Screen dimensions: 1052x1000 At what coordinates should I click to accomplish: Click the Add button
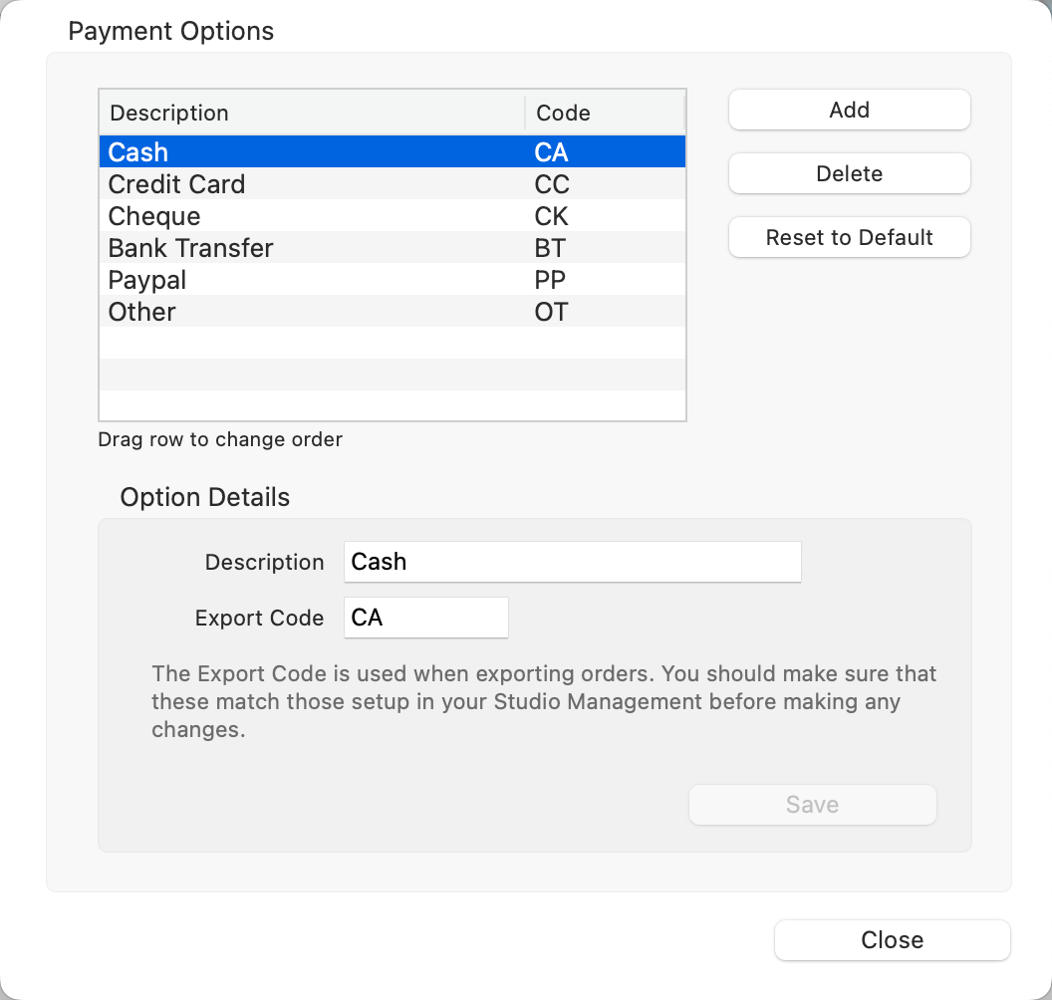849,111
